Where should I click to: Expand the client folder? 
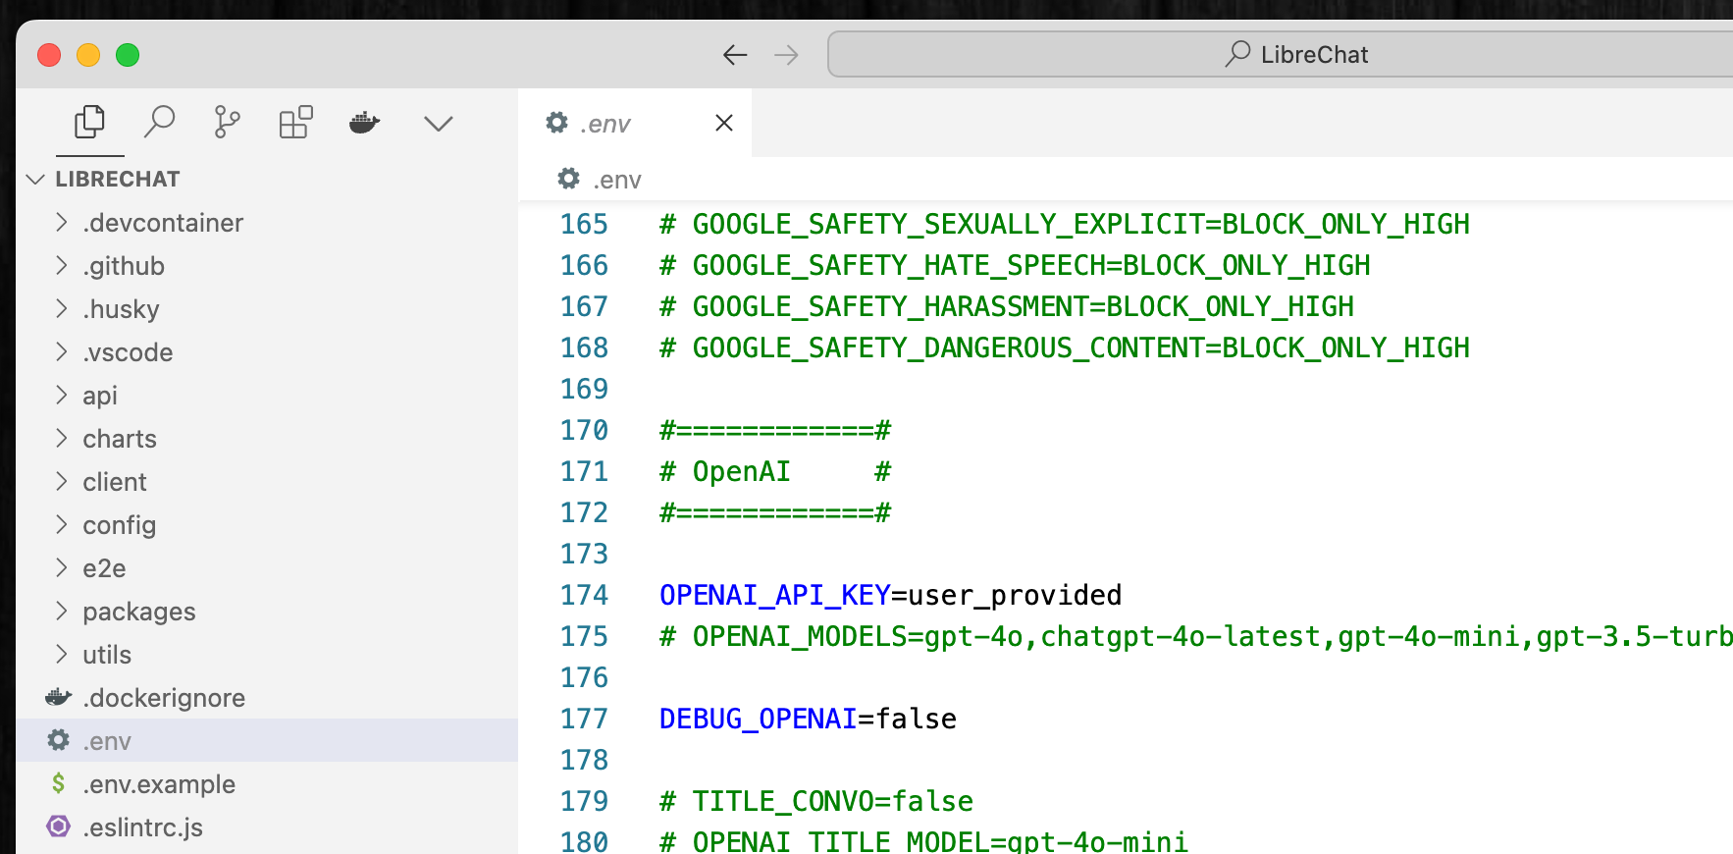(x=114, y=482)
